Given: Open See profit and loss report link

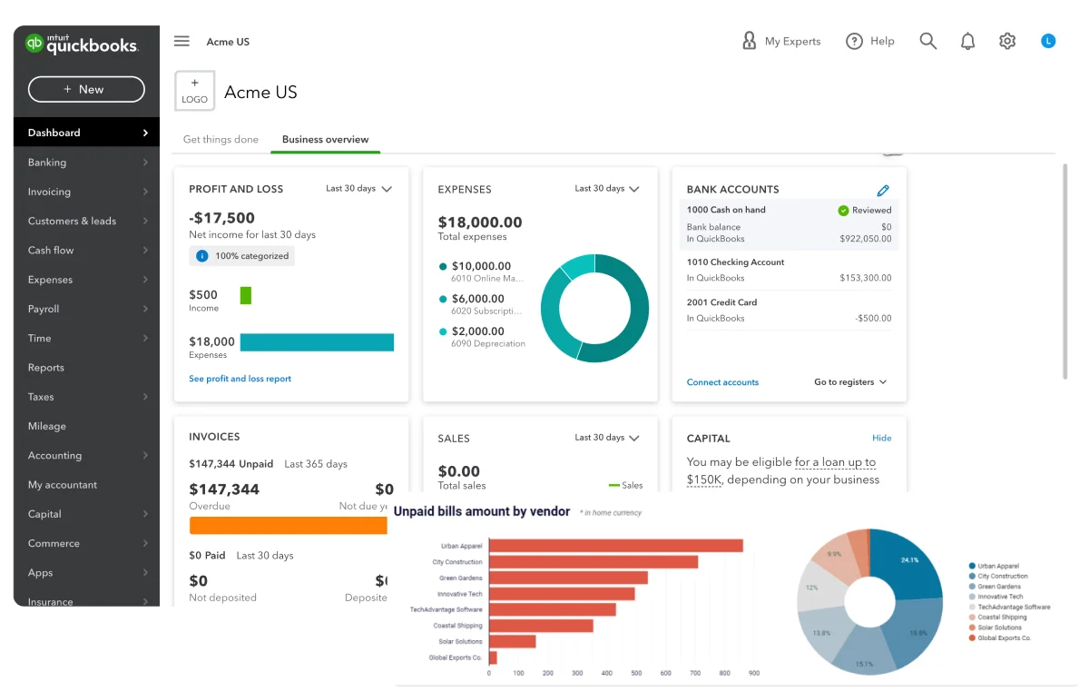Looking at the screenshot, I should click(240, 379).
